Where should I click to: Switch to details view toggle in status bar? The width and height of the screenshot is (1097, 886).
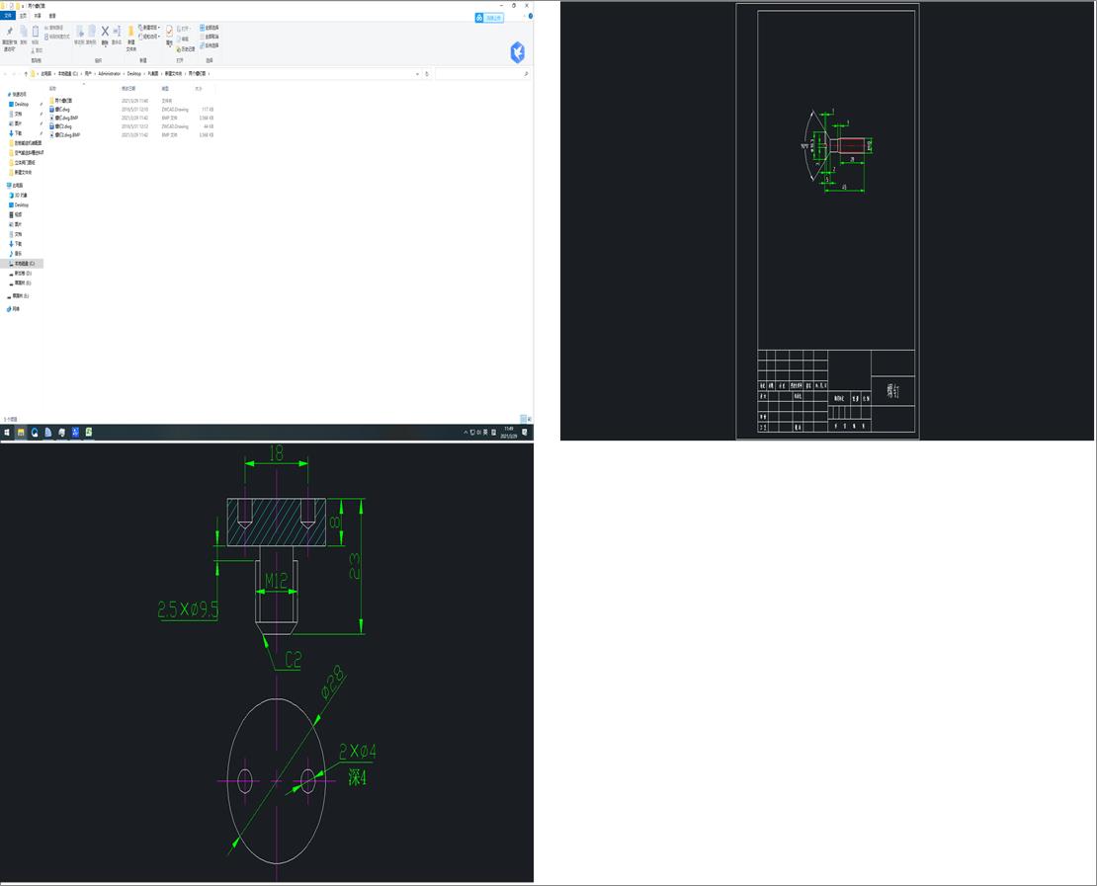(x=523, y=419)
